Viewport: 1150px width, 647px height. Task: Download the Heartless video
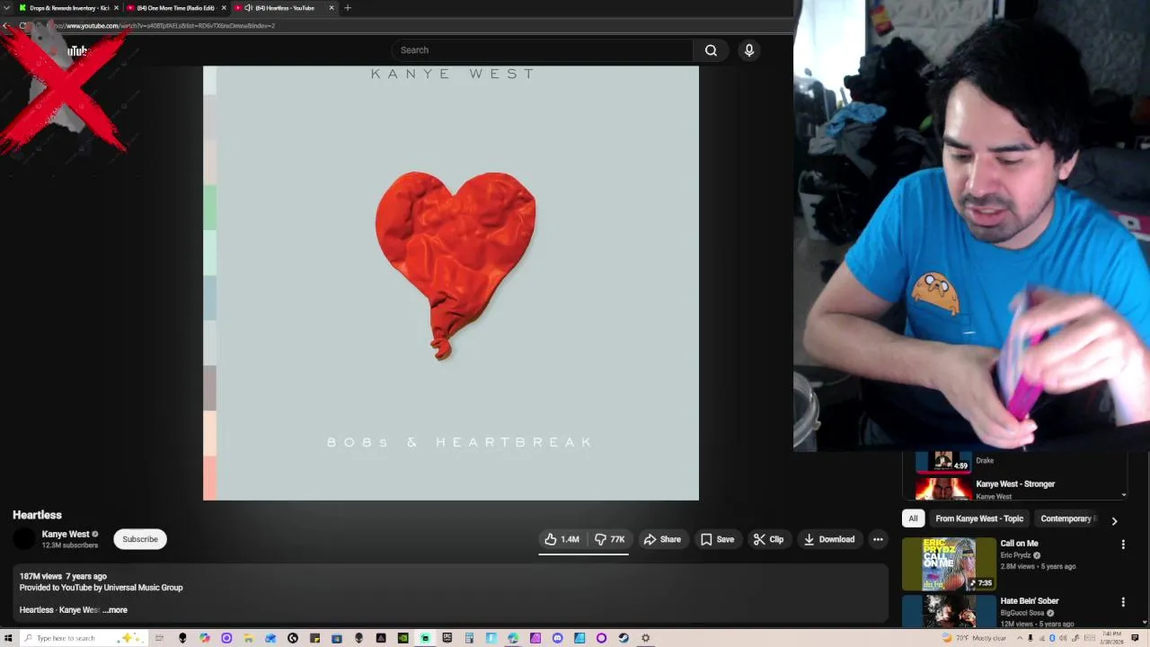(828, 539)
